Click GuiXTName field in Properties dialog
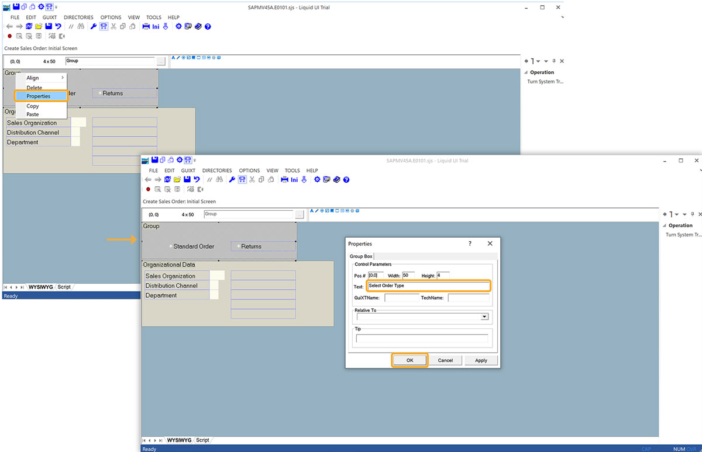 click(x=402, y=298)
